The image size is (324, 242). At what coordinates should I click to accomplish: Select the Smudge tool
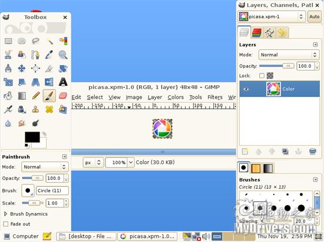pos(22,123)
